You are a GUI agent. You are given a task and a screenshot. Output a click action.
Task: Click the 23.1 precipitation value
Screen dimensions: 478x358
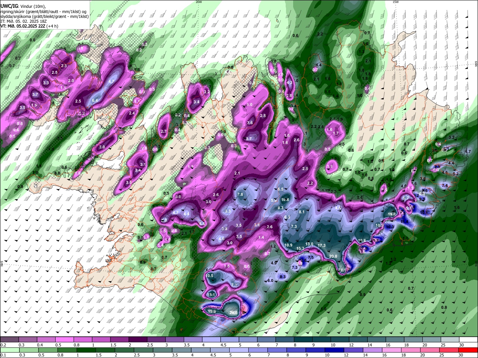coord(342,270)
